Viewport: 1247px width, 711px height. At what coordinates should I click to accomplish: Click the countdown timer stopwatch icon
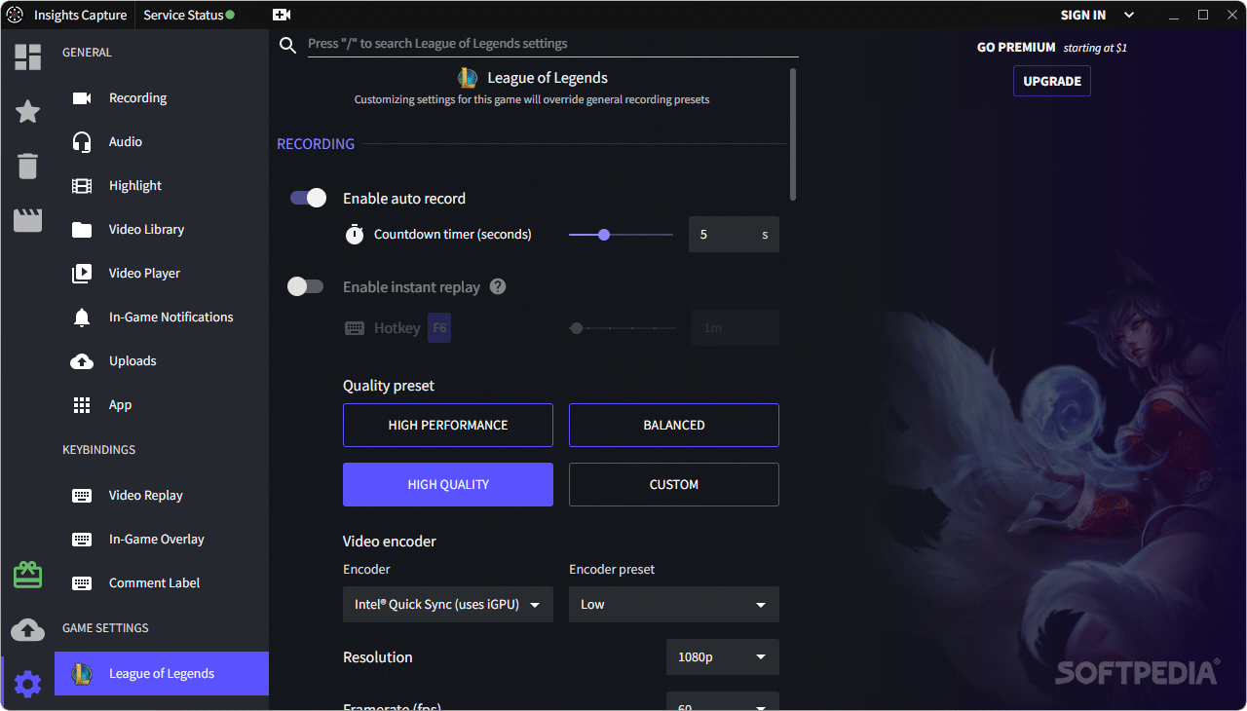355,234
